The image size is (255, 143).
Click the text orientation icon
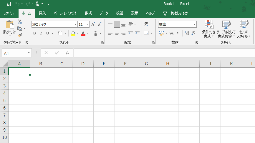coord(131,24)
